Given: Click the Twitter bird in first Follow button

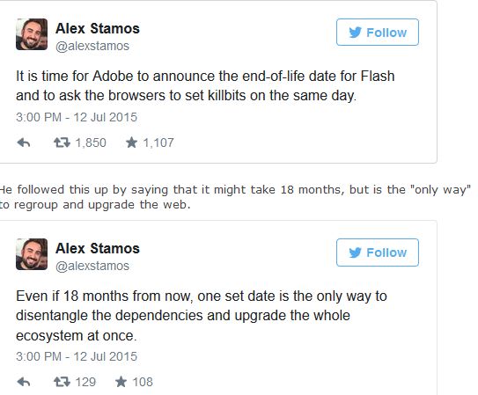Looking at the screenshot, I should (355, 33).
